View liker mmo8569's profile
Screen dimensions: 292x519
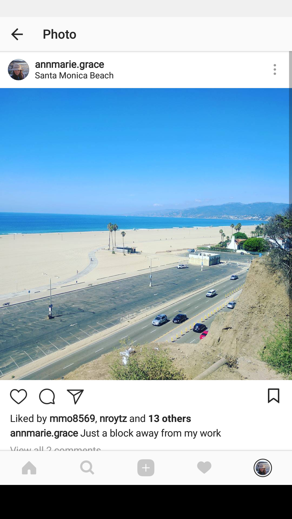72,418
